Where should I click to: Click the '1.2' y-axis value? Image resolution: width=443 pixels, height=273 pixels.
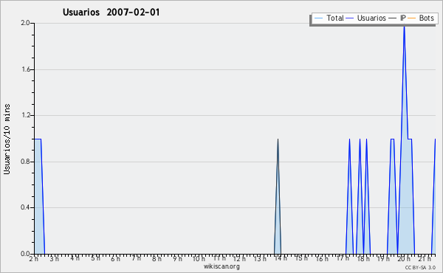(26, 115)
